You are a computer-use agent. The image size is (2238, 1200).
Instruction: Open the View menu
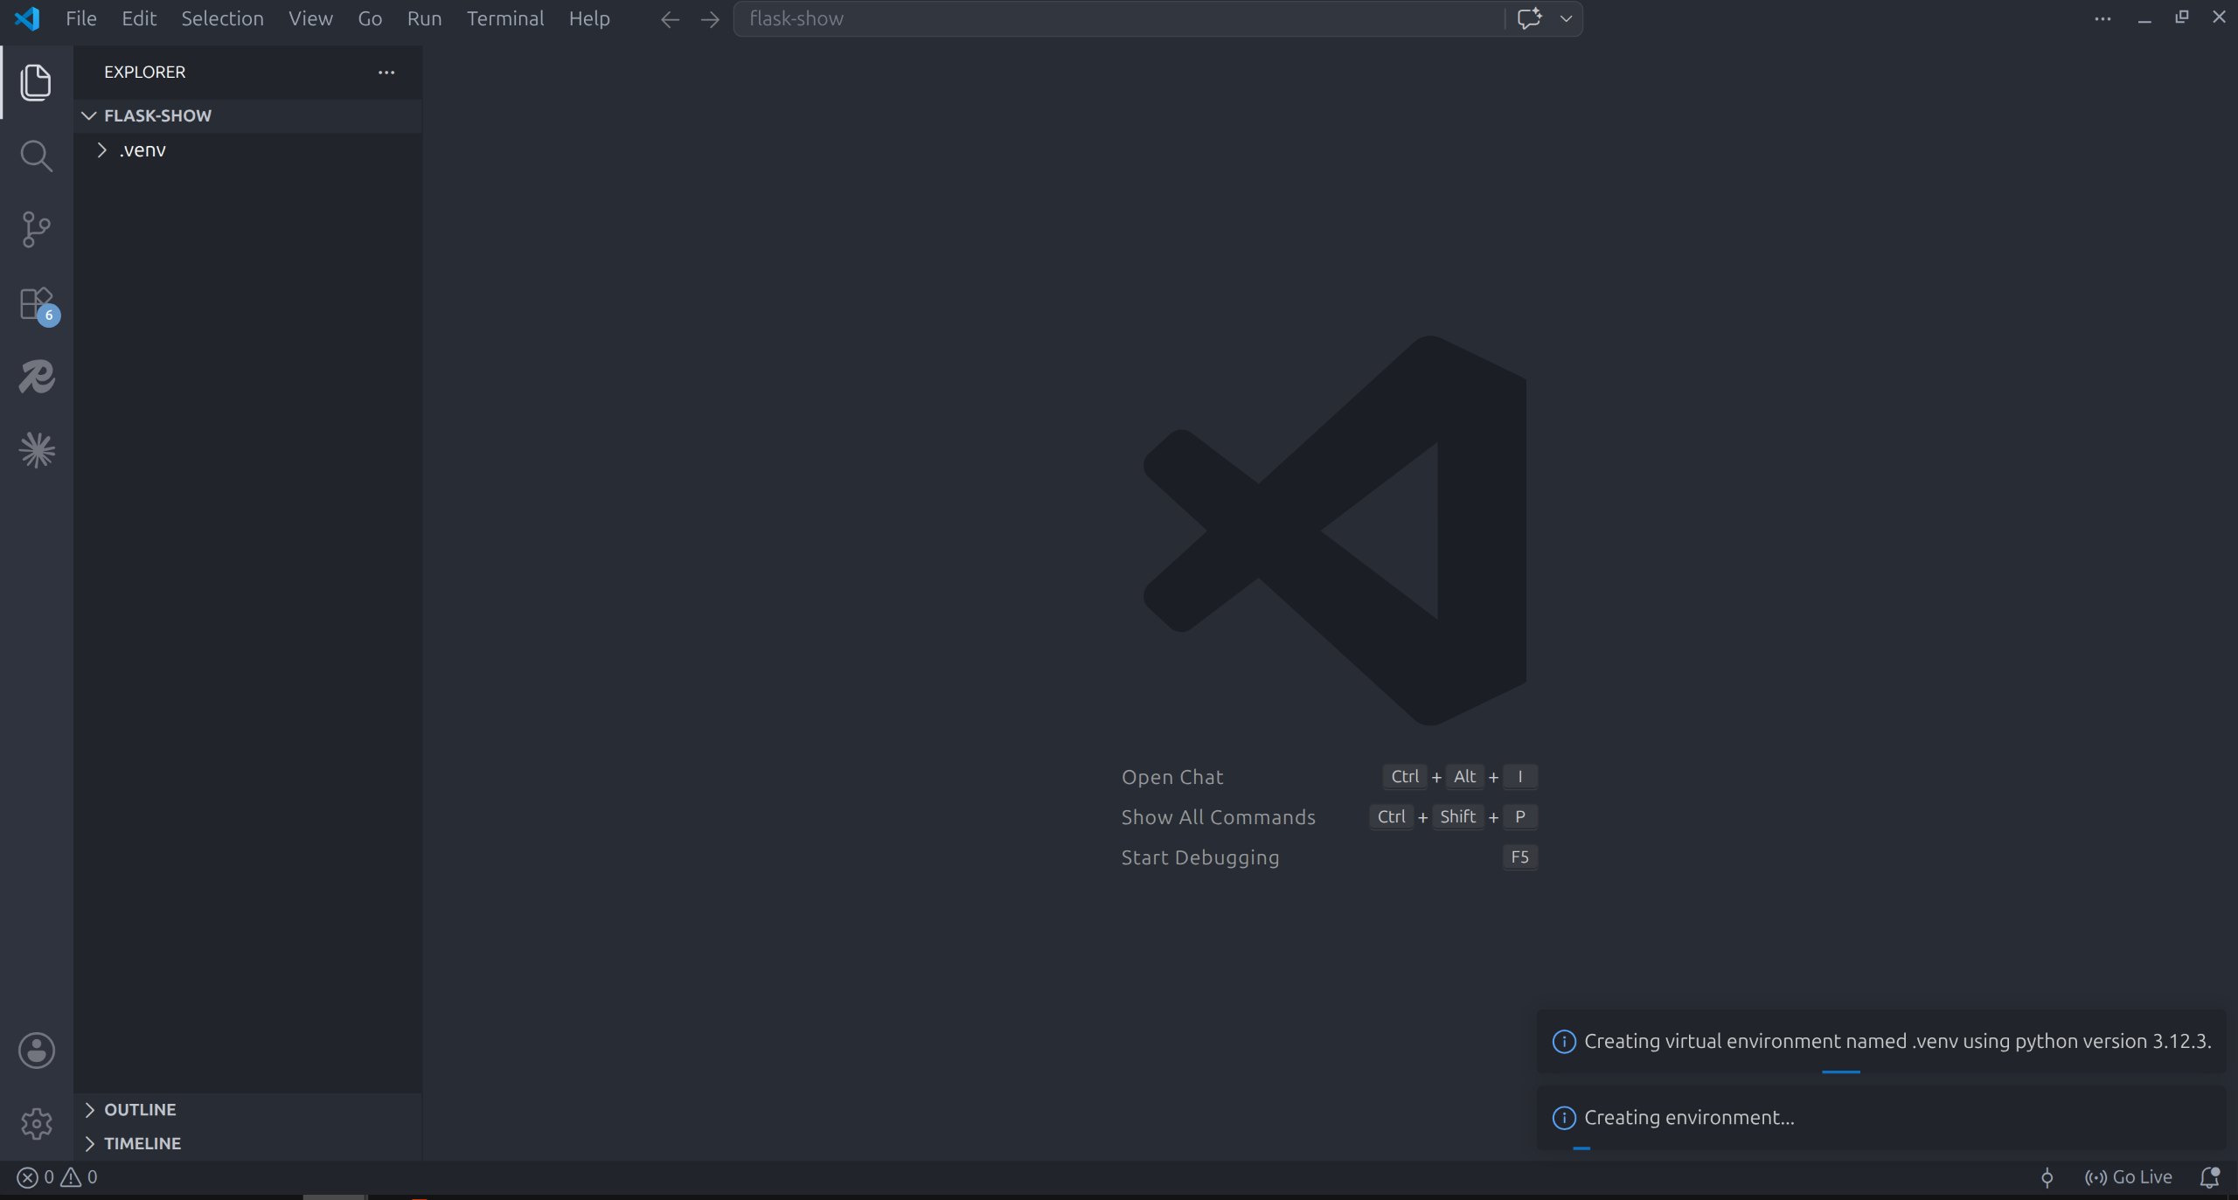[x=310, y=18]
